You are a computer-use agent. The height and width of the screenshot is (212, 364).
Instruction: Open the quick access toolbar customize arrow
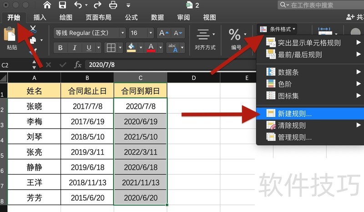click(128, 5)
